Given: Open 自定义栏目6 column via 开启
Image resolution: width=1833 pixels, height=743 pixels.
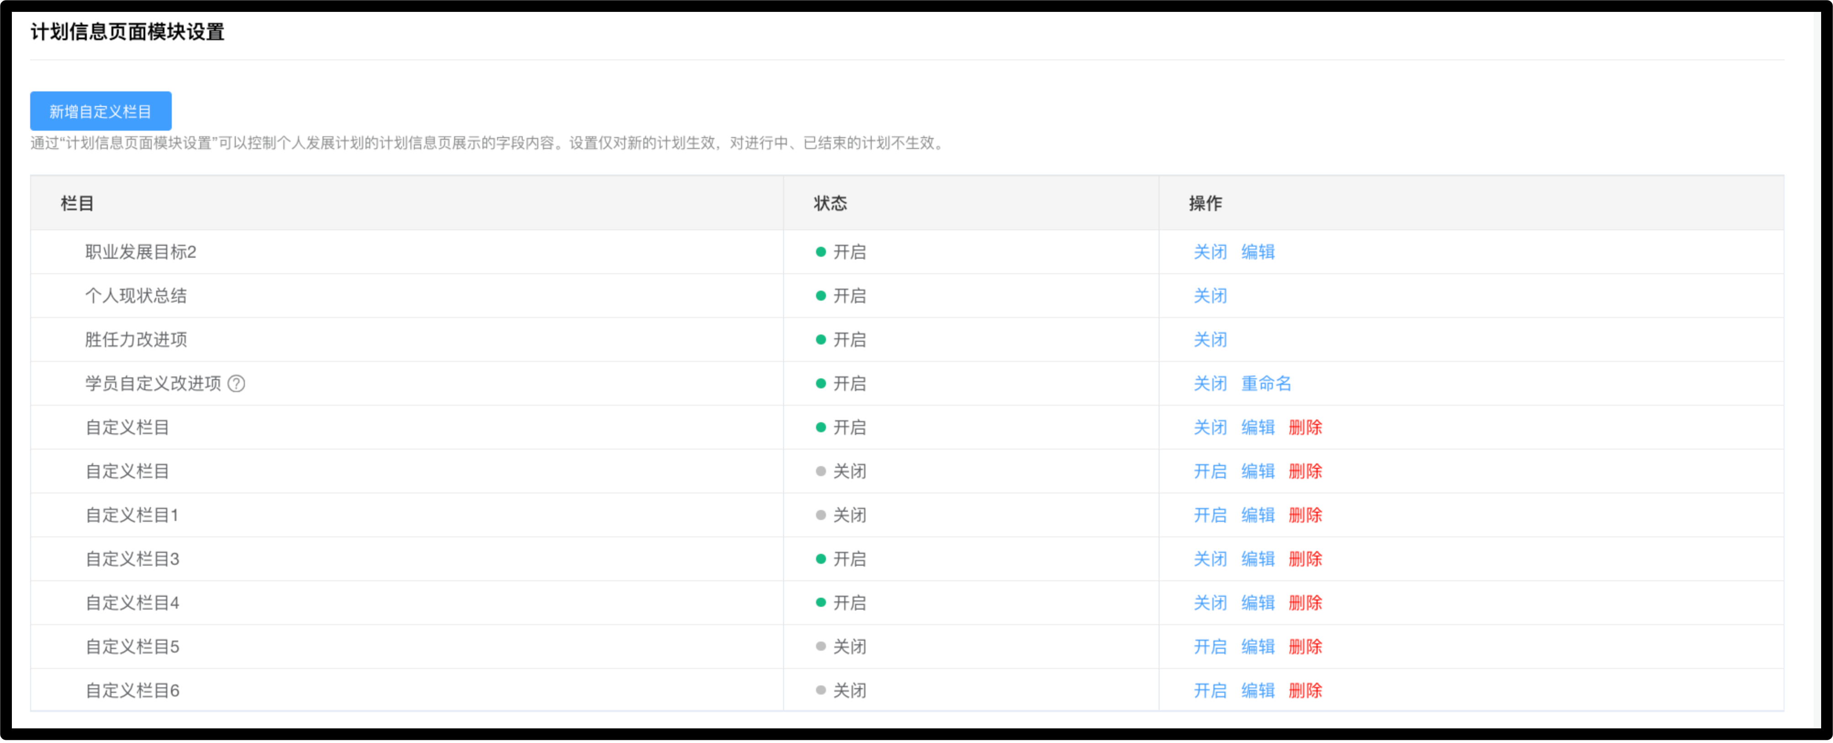Looking at the screenshot, I should (1210, 690).
